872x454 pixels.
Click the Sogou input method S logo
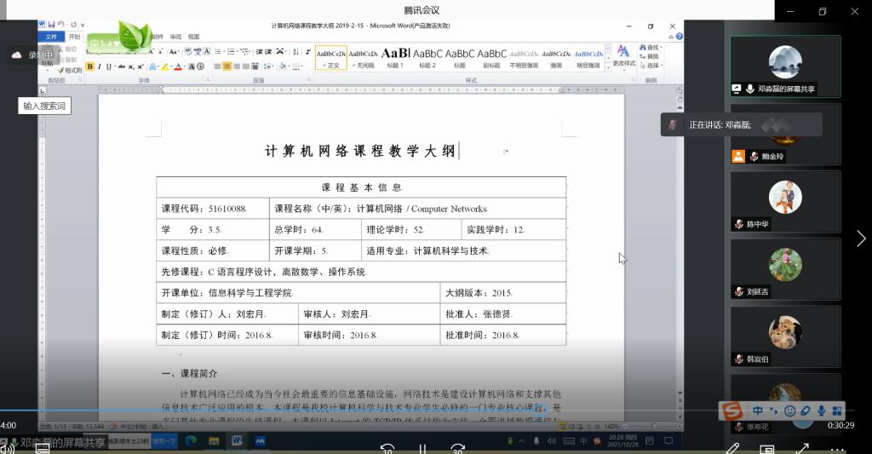731,411
